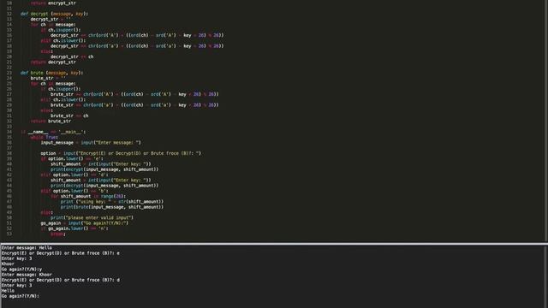Click "elif option.lower() == 'd':" line

point(74,175)
